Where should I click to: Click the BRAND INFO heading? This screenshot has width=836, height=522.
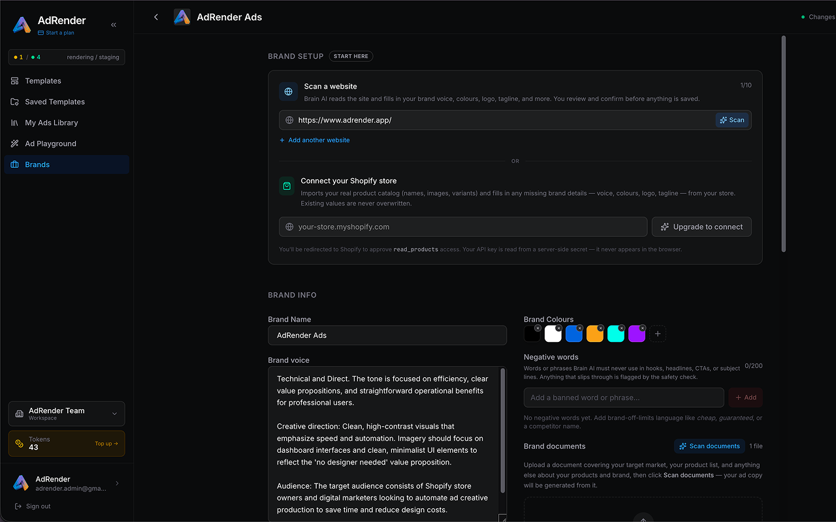tap(292, 295)
